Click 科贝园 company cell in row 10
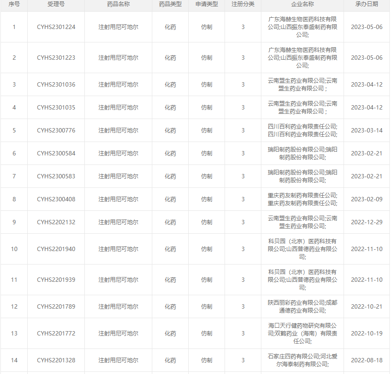This screenshot has width=392, height=374. coord(302,249)
